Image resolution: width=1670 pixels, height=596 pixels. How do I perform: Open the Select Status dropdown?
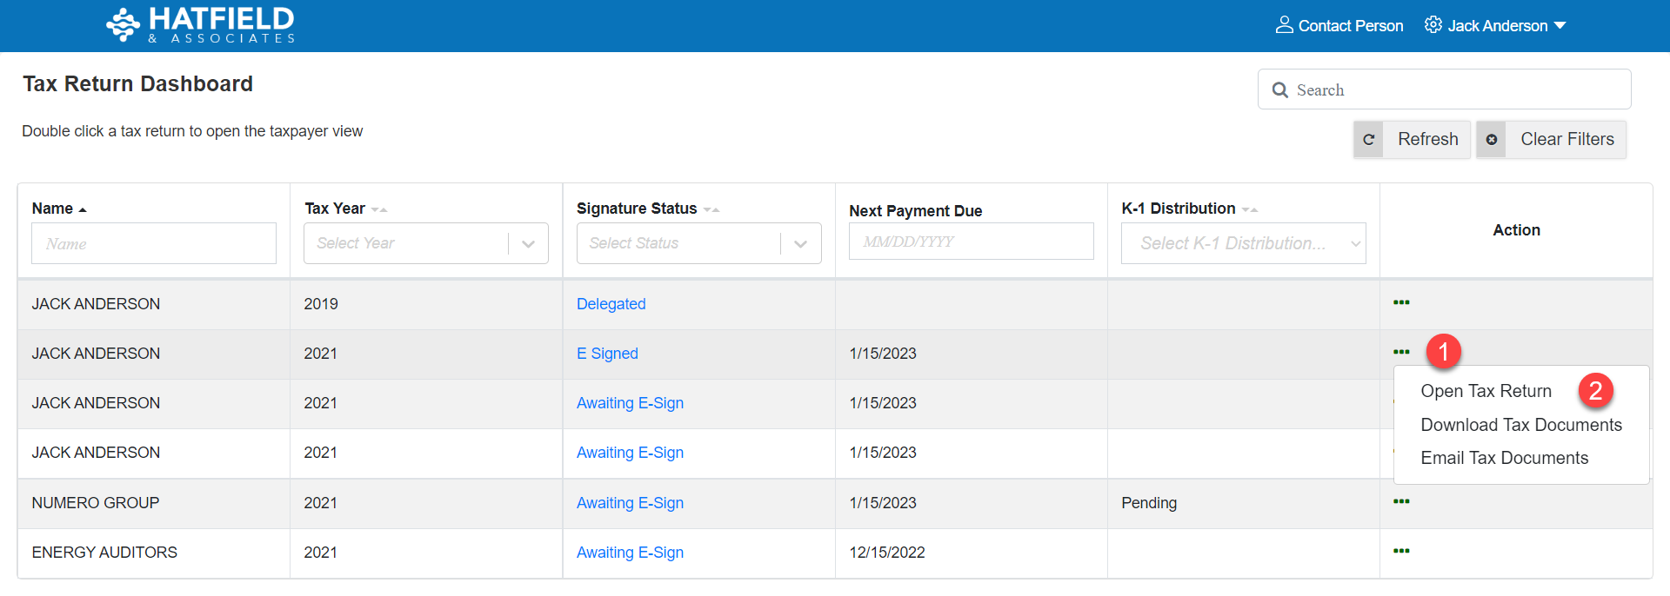(x=699, y=243)
